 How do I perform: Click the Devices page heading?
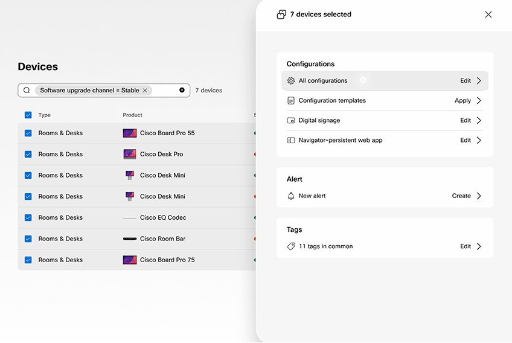(x=38, y=66)
